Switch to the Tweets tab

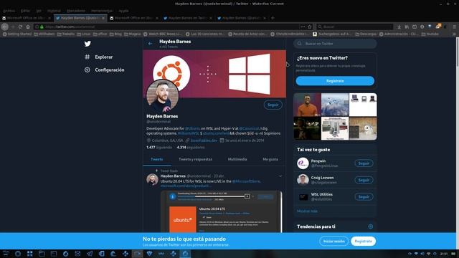click(156, 159)
